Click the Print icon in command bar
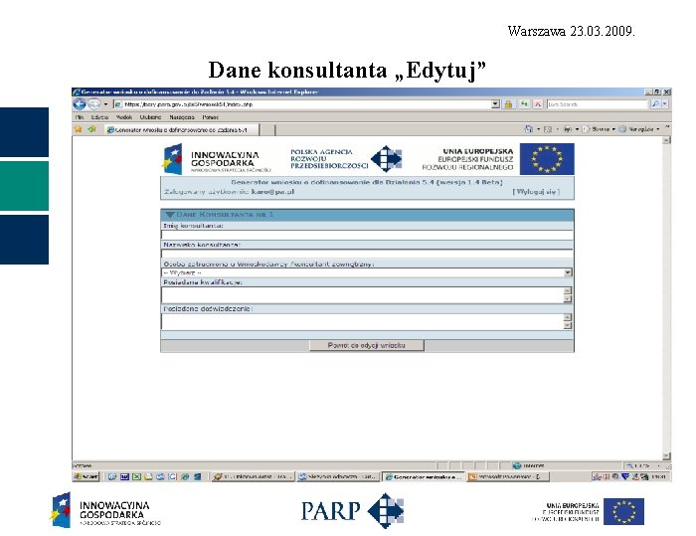Image resolution: width=696 pixels, height=536 pixels. click(568, 129)
